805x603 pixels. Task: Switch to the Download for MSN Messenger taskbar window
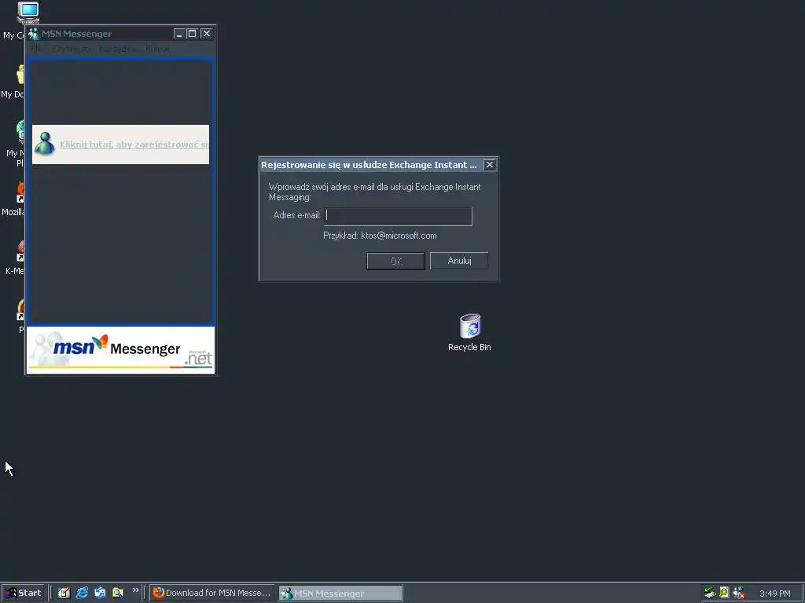tap(212, 593)
